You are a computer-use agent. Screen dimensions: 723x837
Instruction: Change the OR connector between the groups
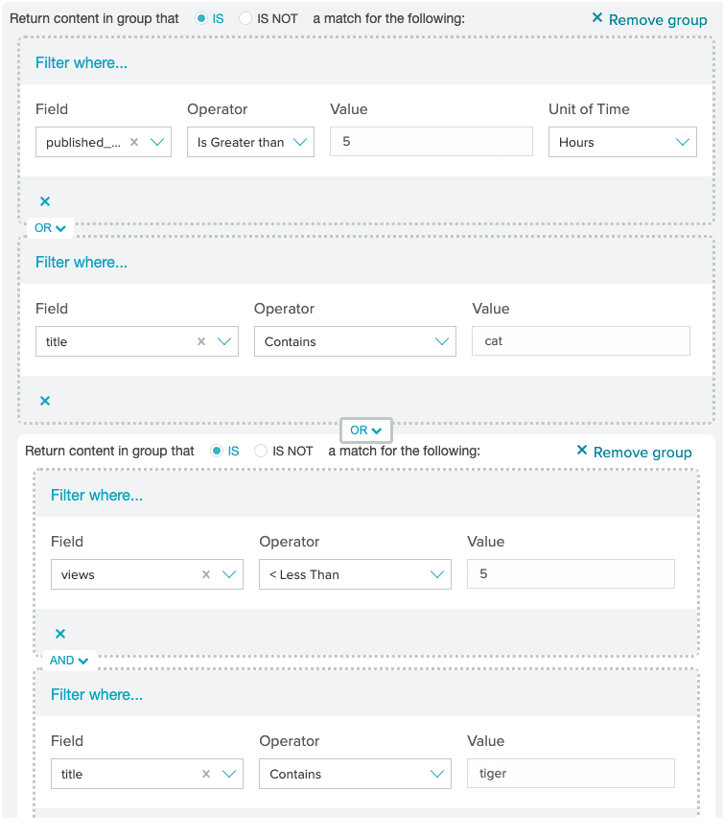(x=366, y=430)
